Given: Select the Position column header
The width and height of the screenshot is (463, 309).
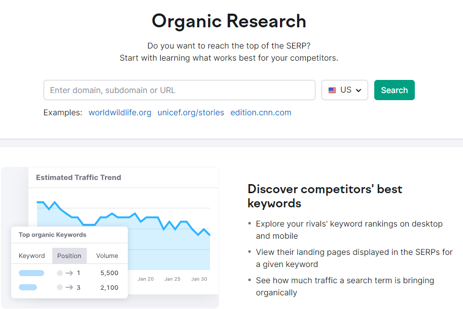Looking at the screenshot, I should 69,256.
